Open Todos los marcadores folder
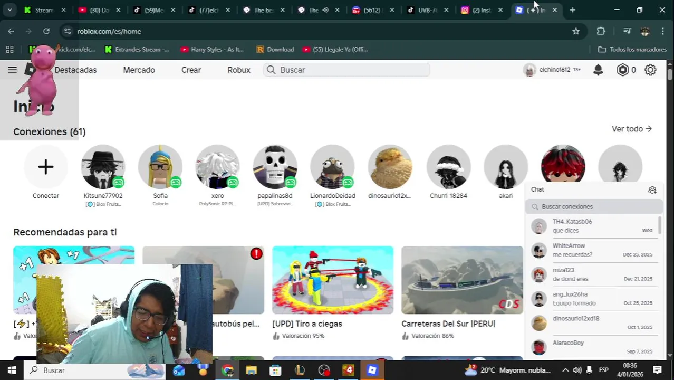 point(632,49)
